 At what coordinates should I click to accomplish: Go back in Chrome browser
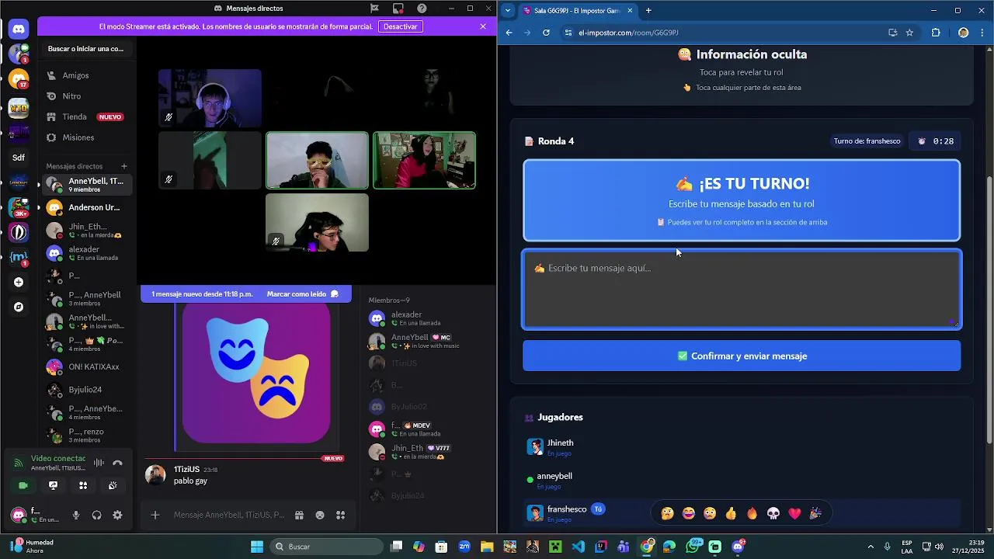[x=509, y=33]
